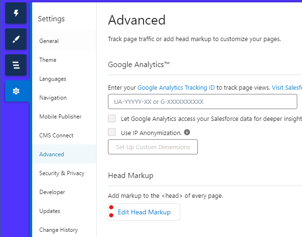Open the Theme paintbrush panel
This screenshot has height=237, width=302.
click(16, 39)
